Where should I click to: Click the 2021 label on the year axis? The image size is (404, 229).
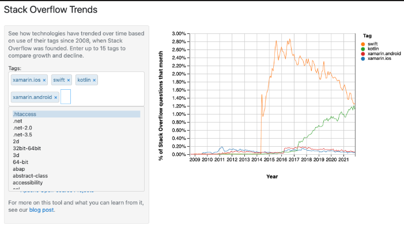(x=343, y=160)
